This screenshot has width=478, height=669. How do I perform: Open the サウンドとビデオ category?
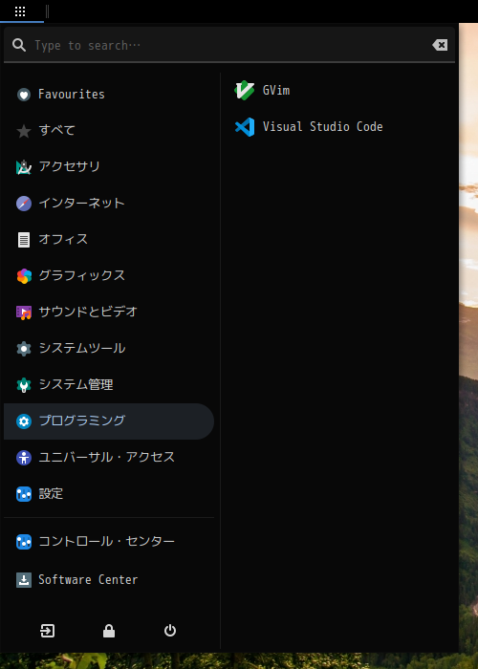point(109,312)
